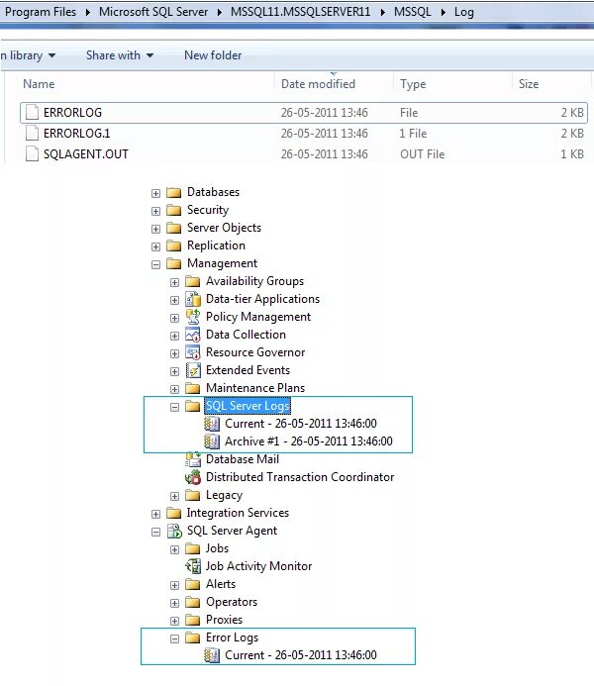
Task: Click the SQL Server Agent icon
Action: 174,532
